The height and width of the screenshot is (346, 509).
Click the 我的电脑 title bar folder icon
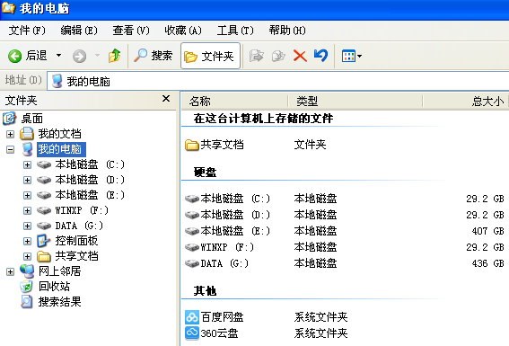pyautogui.click(x=8, y=8)
